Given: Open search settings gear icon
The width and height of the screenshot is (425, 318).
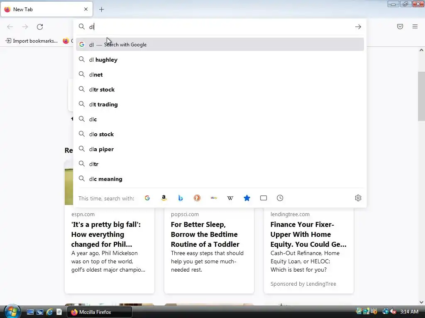Looking at the screenshot, I should [x=358, y=198].
